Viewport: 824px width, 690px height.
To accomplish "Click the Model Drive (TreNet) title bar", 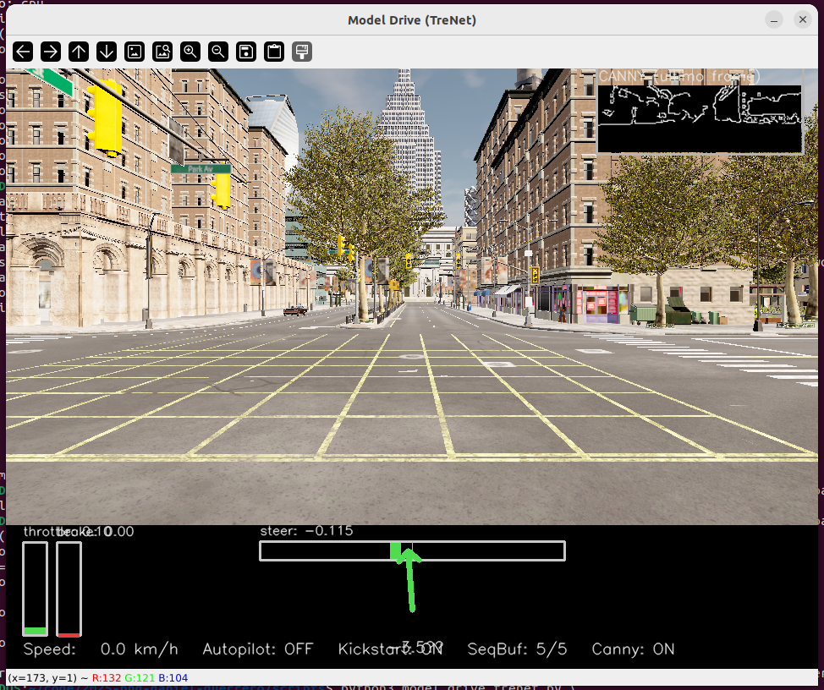I will [x=412, y=20].
